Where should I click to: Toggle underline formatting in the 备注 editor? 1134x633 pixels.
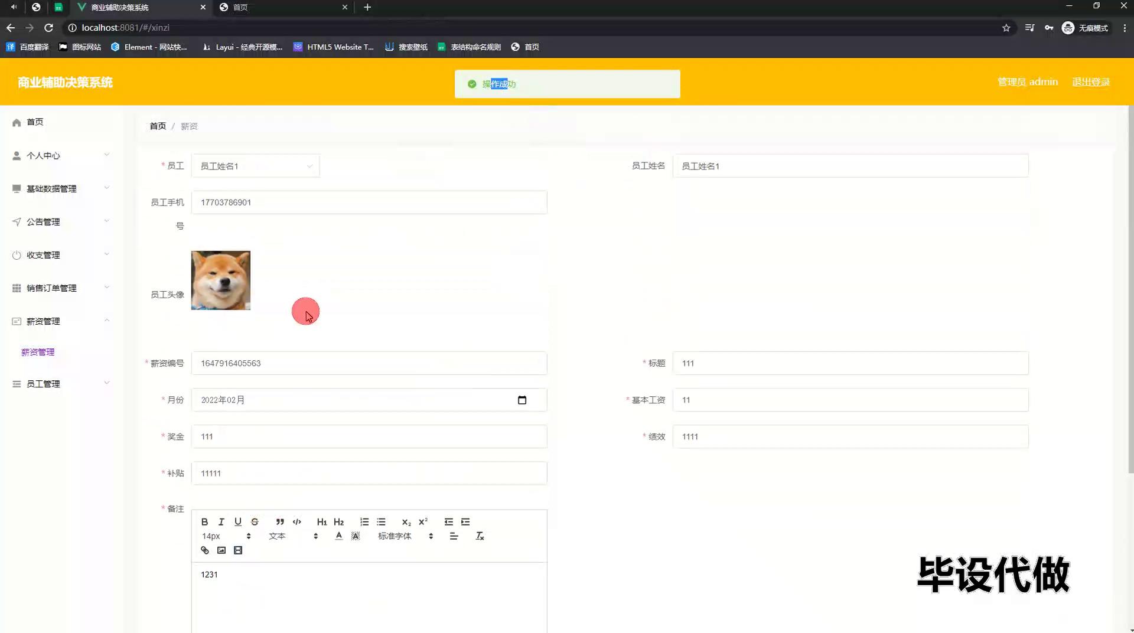[237, 522]
